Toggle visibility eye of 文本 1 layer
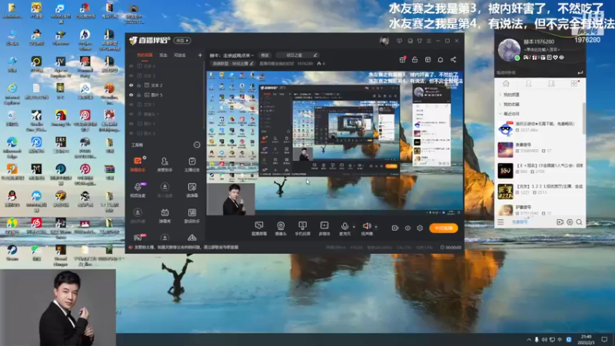Viewport: 615px width, 346px height. (131, 105)
